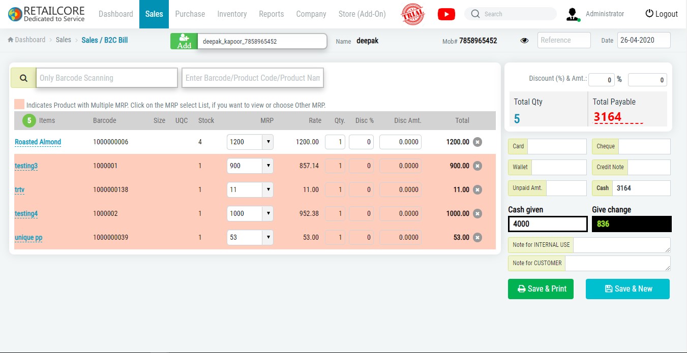
Task: Open the trtv product link
Action: (20, 189)
